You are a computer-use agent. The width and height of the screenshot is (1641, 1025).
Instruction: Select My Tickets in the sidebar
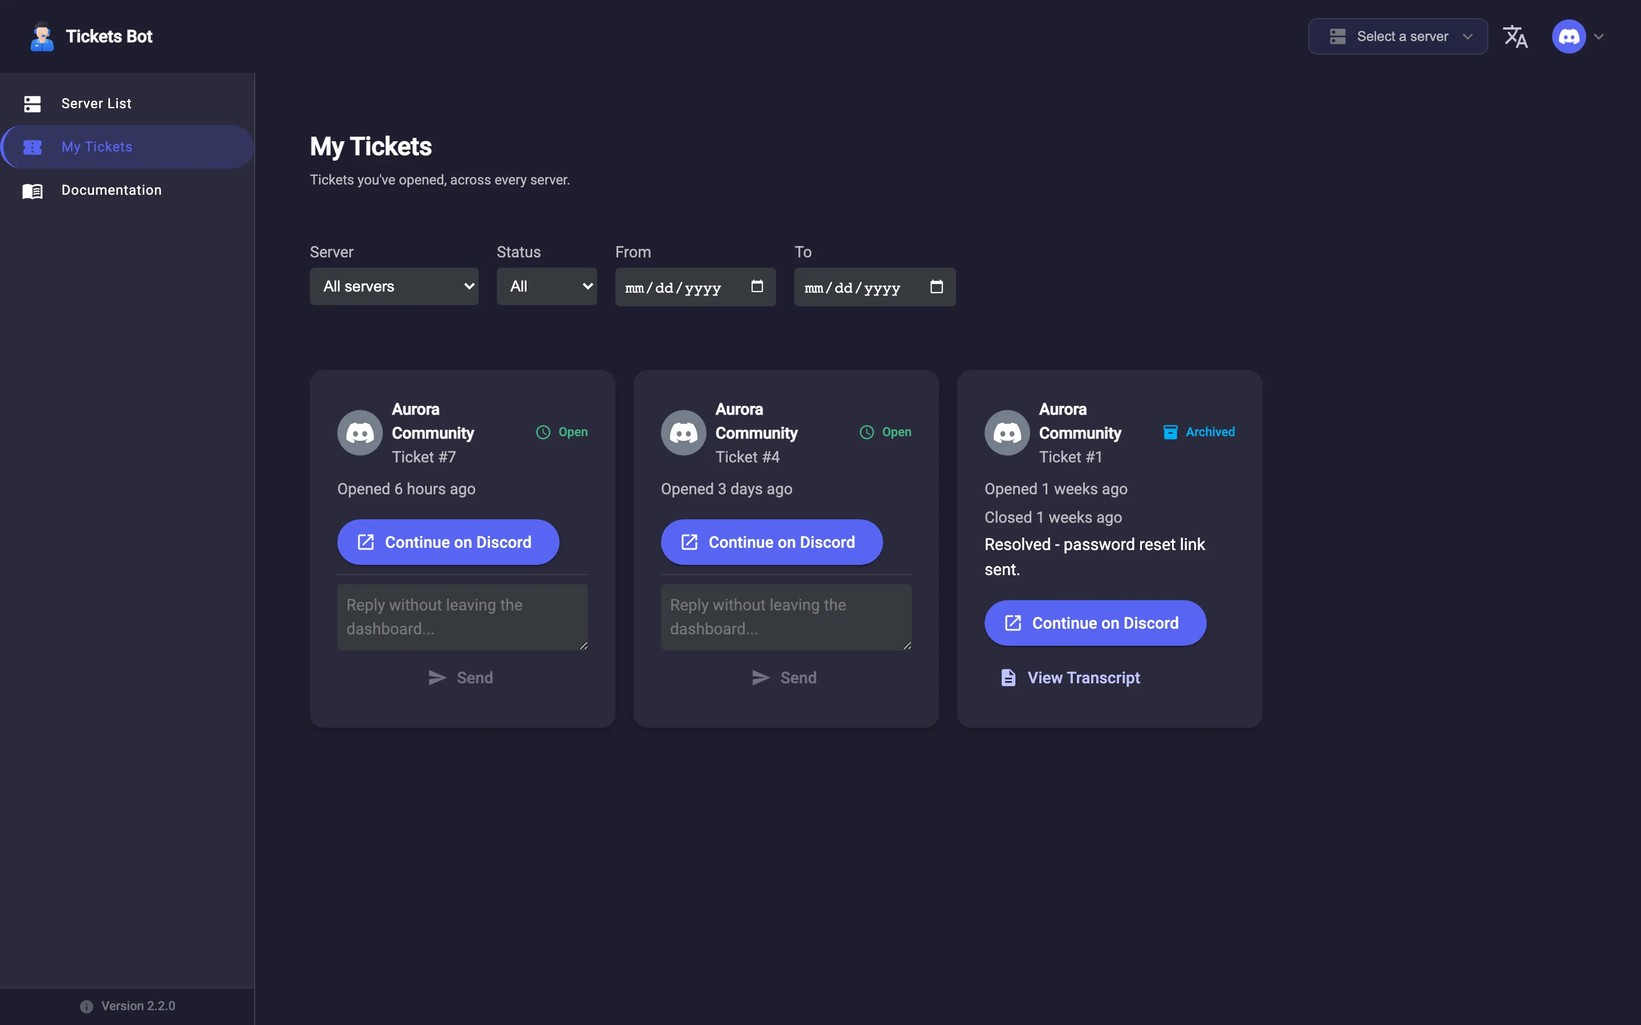tap(128, 147)
